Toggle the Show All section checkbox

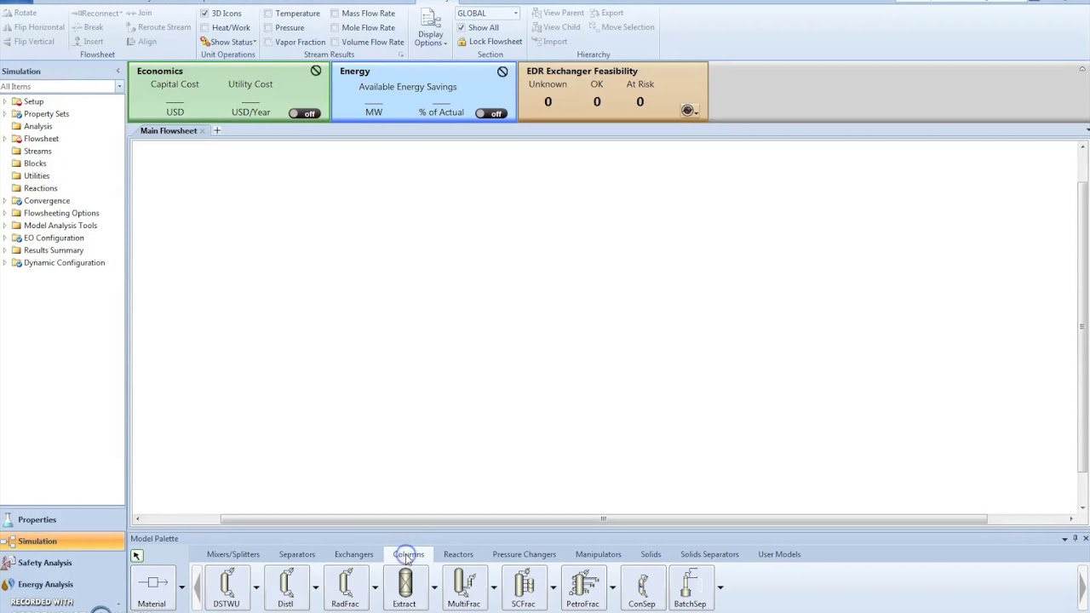pyautogui.click(x=462, y=27)
